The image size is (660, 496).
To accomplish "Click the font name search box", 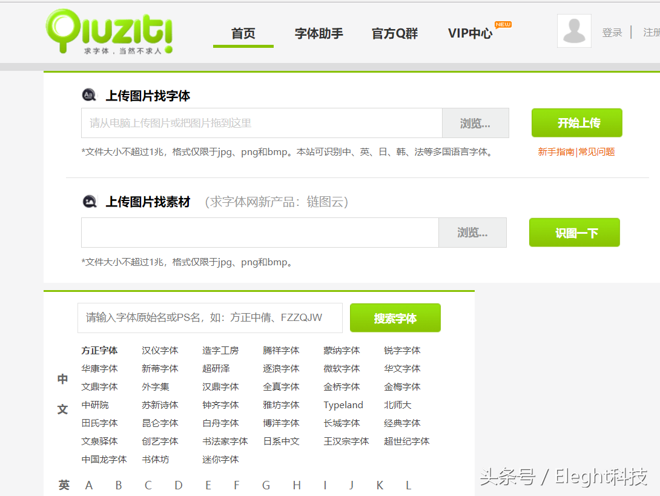I will pos(210,317).
